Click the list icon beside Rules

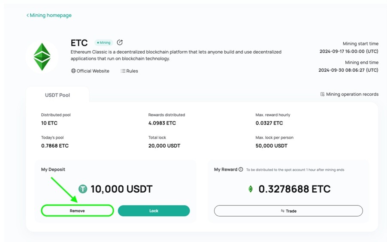pos(123,71)
